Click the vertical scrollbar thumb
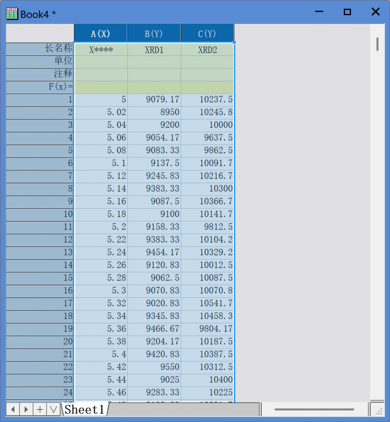Screen dimensions: 390x422 tap(377, 44)
